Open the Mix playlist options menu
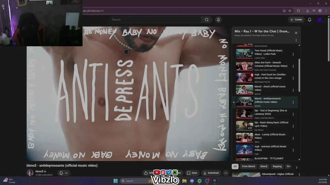Viewport: 330px width, 185px height. point(296,40)
